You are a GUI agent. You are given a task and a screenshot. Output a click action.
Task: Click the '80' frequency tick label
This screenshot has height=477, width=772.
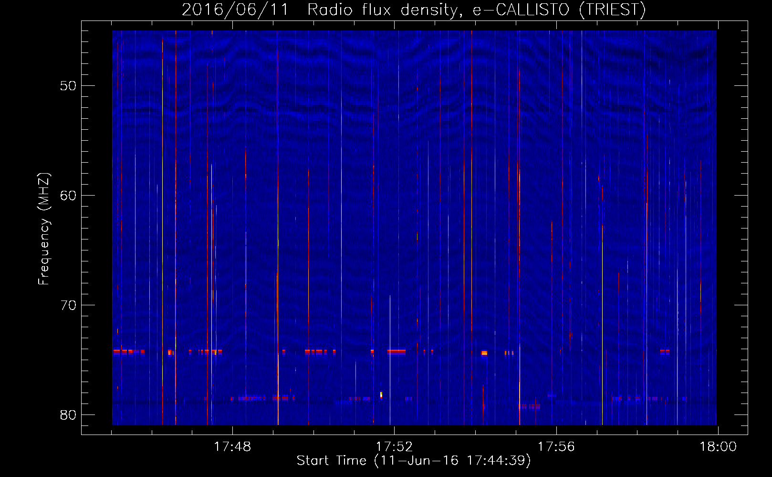[x=68, y=415]
